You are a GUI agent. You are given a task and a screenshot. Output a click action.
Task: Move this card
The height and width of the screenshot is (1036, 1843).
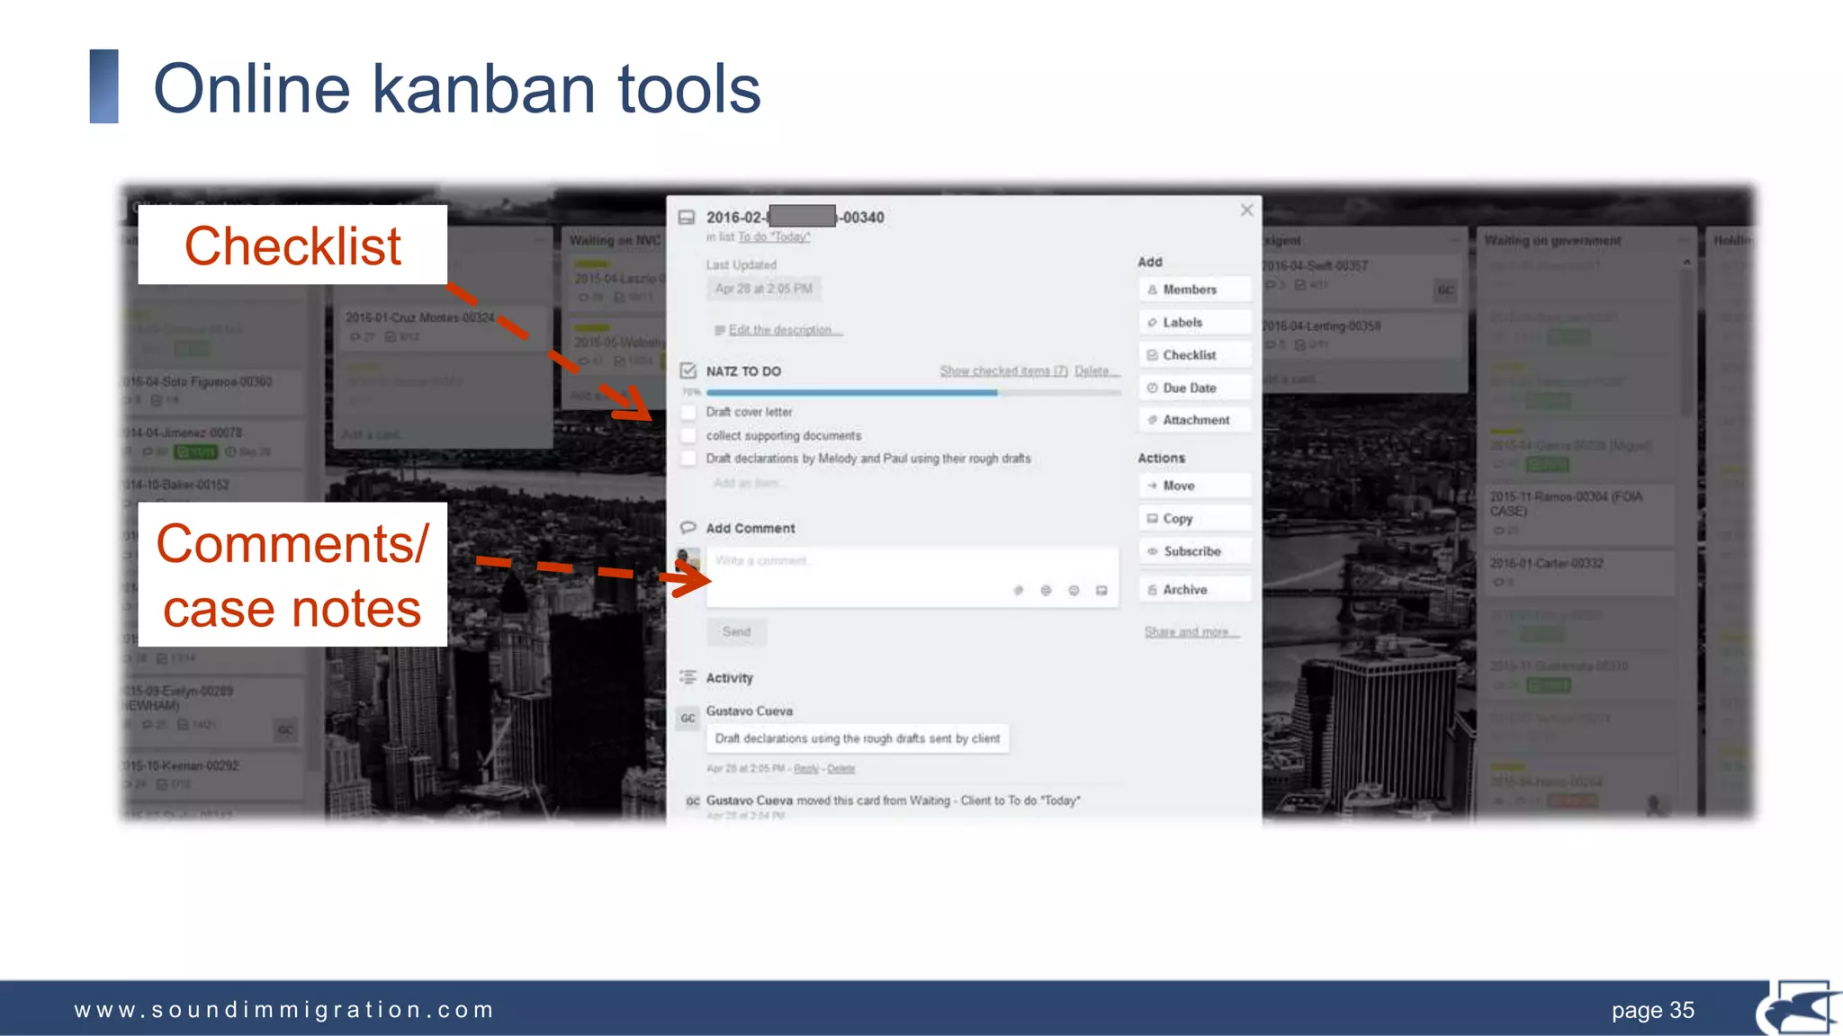[1195, 486]
